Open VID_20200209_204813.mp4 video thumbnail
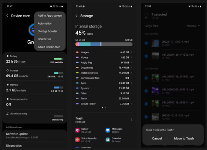Screen dimensions: 207x150 pyautogui.click(x=155, y=91)
